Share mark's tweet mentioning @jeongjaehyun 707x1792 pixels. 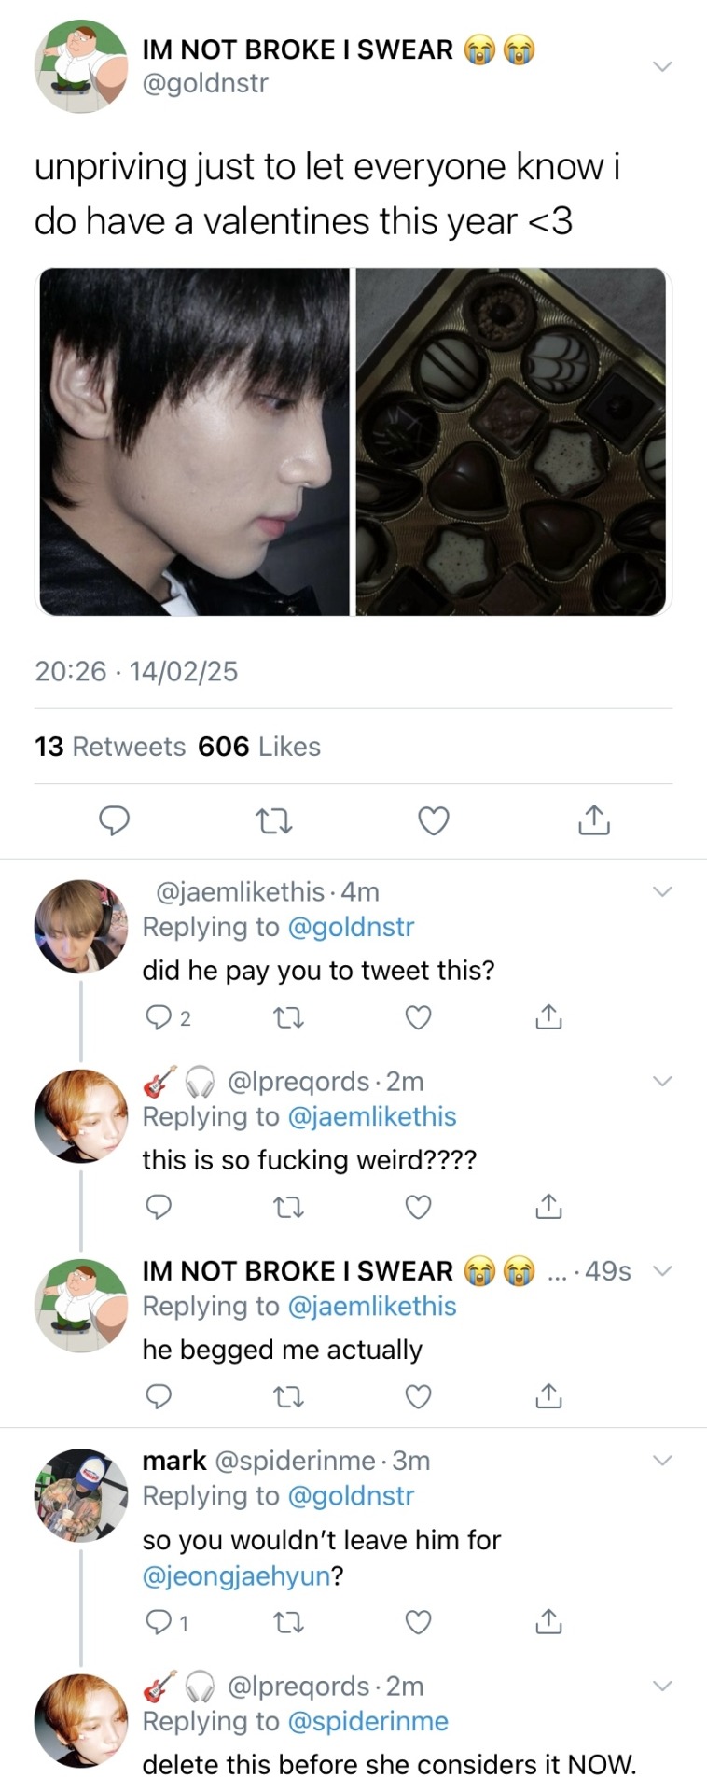coord(549,1622)
